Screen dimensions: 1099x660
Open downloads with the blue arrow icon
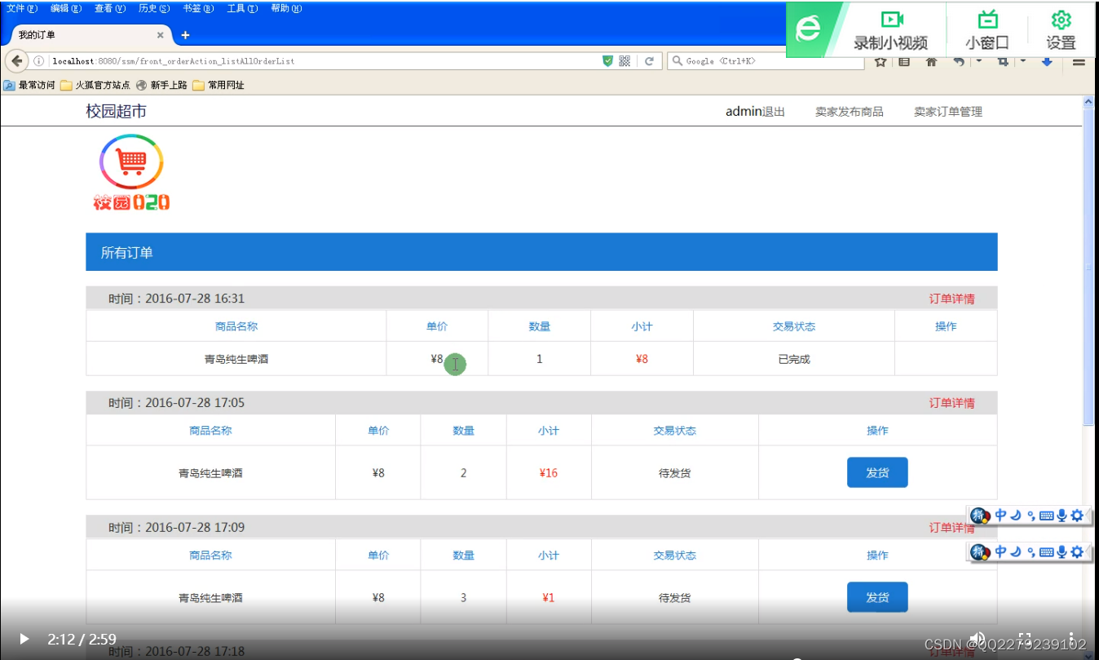(1048, 61)
